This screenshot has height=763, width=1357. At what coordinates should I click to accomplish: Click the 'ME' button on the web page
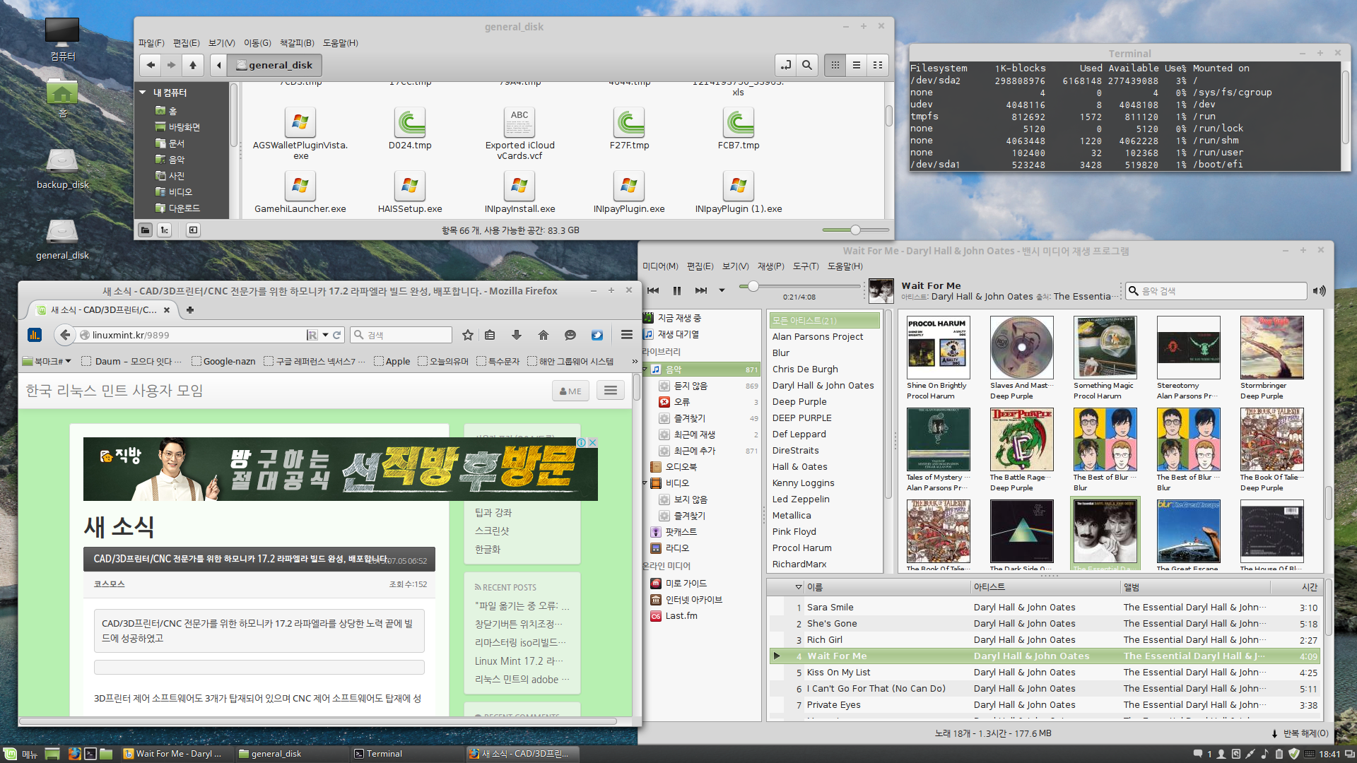(x=570, y=391)
